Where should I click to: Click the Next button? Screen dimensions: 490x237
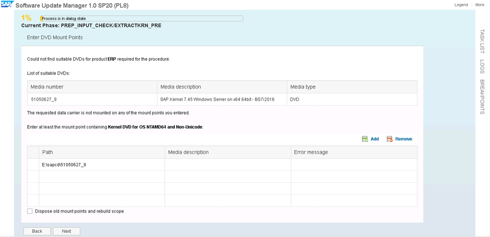[x=66, y=231]
